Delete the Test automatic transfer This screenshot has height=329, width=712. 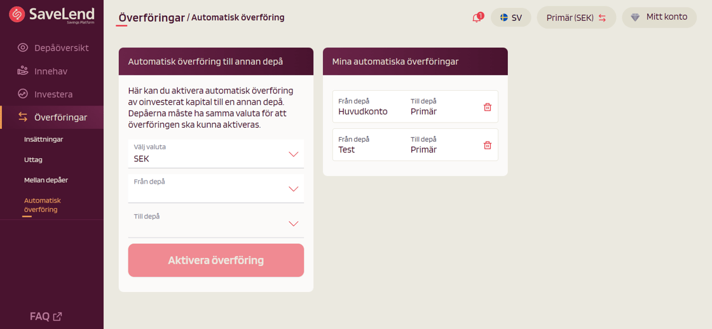pyautogui.click(x=488, y=145)
